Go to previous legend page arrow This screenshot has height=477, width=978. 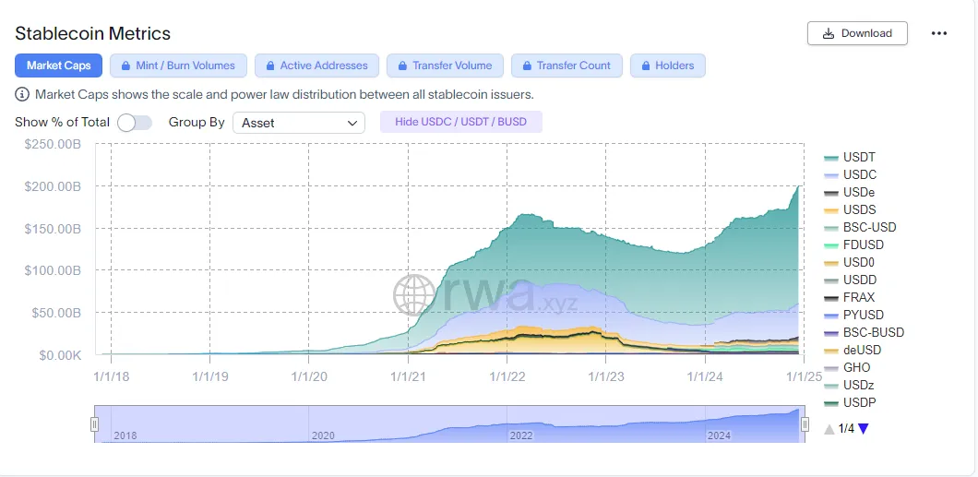point(829,428)
